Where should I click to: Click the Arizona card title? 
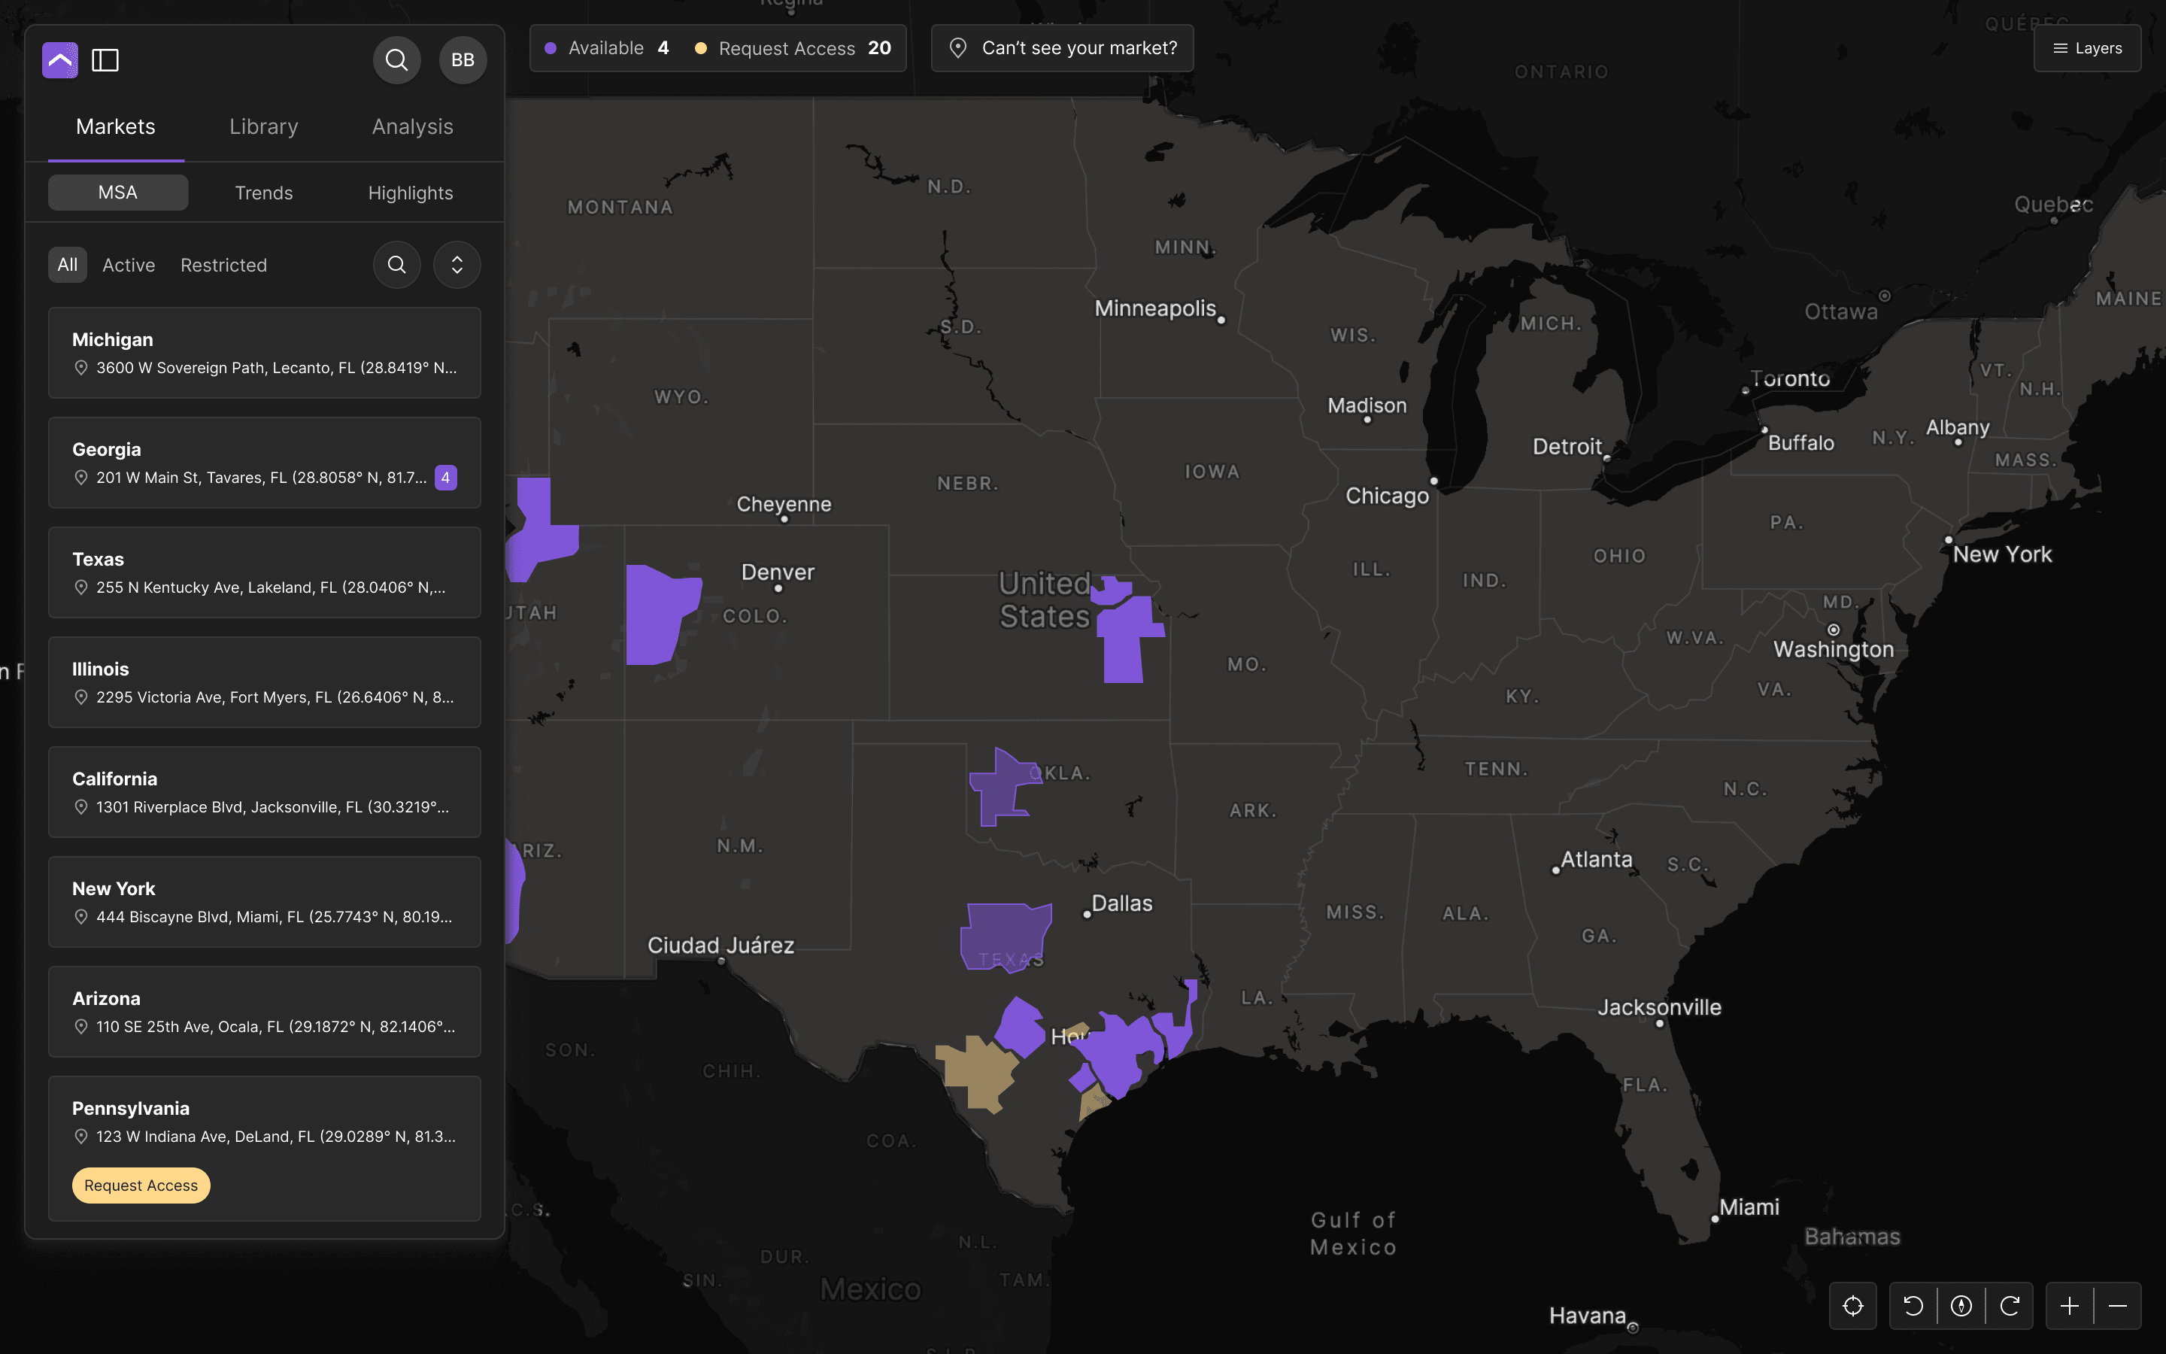107,1000
